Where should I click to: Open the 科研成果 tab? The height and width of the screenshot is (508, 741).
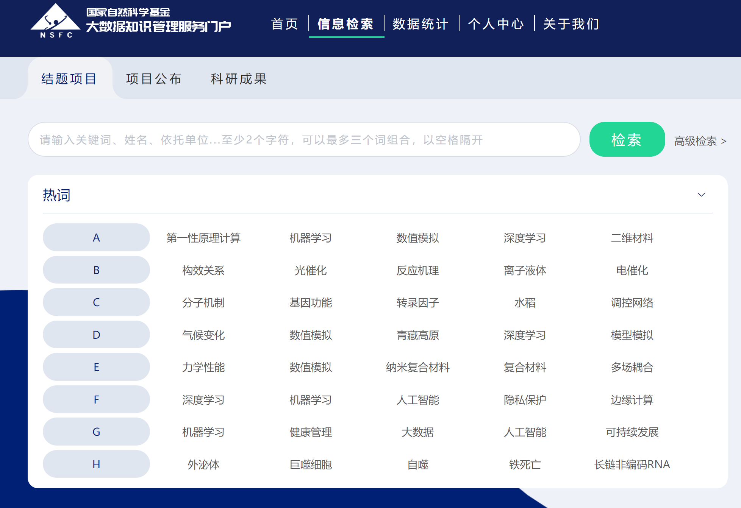[x=239, y=79]
